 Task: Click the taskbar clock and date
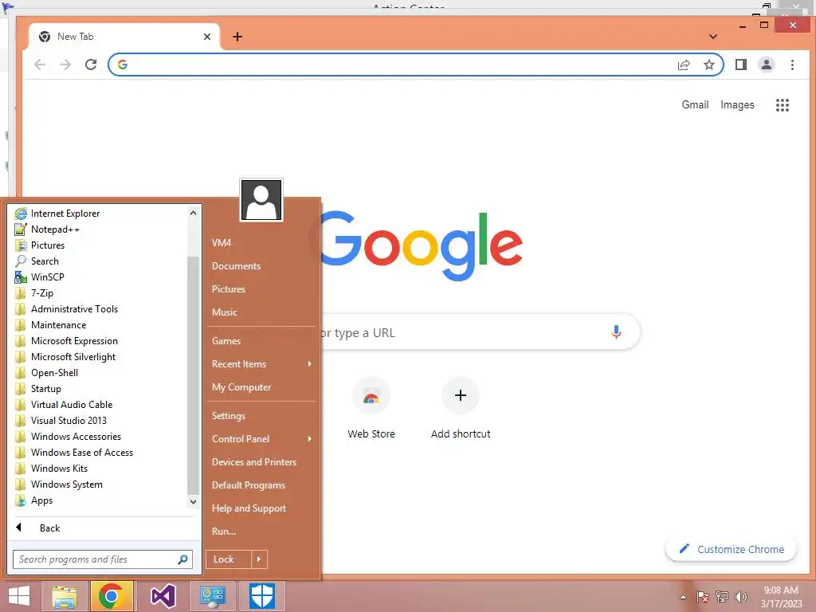781,597
